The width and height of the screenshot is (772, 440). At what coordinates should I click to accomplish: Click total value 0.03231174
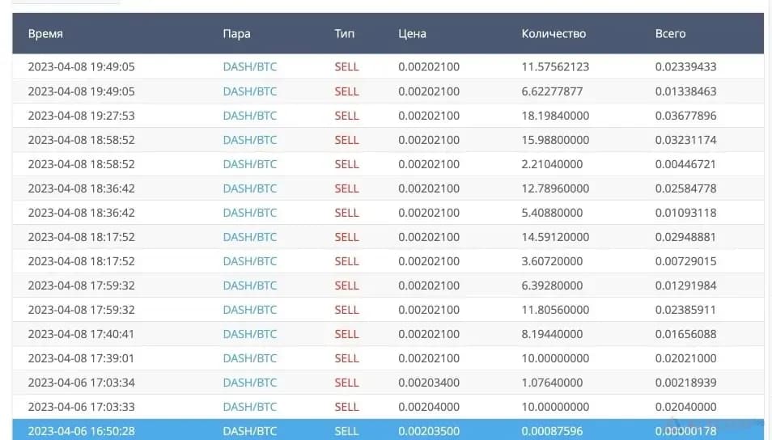[685, 140]
